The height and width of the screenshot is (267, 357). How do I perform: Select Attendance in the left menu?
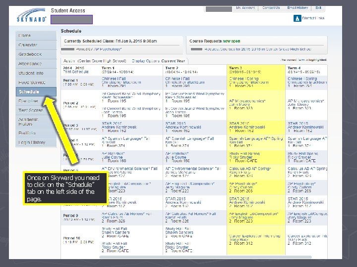[36, 64]
